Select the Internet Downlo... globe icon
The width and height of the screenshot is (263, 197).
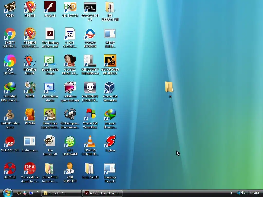tap(110, 115)
